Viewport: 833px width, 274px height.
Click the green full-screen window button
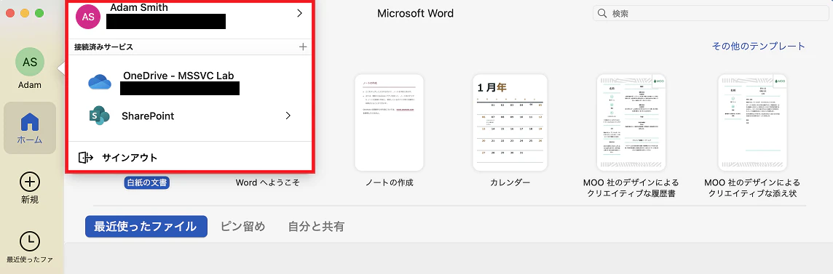39,13
